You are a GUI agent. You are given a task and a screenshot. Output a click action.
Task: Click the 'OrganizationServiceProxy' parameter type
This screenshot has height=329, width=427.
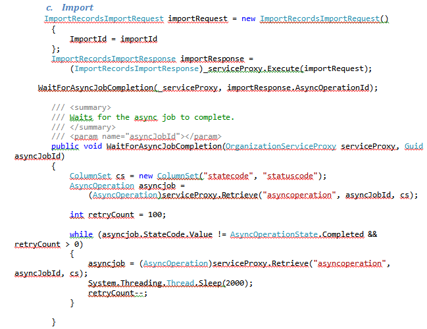click(280, 146)
